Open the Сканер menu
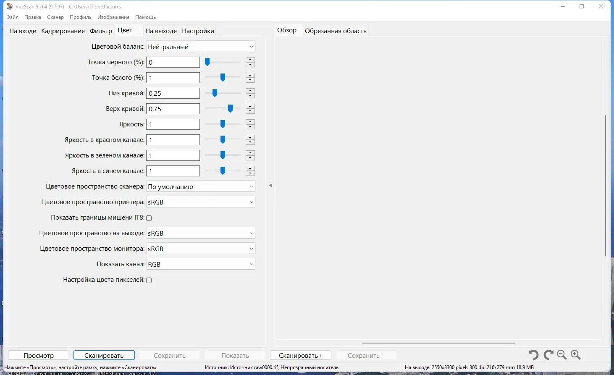The image size is (614, 375). [55, 17]
